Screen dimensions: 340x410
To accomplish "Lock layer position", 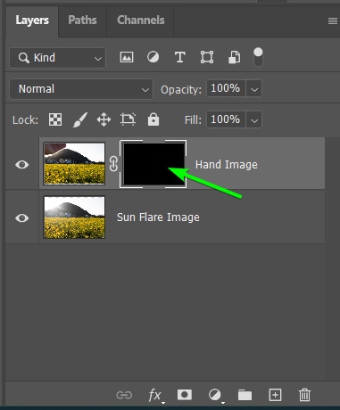I will point(104,119).
